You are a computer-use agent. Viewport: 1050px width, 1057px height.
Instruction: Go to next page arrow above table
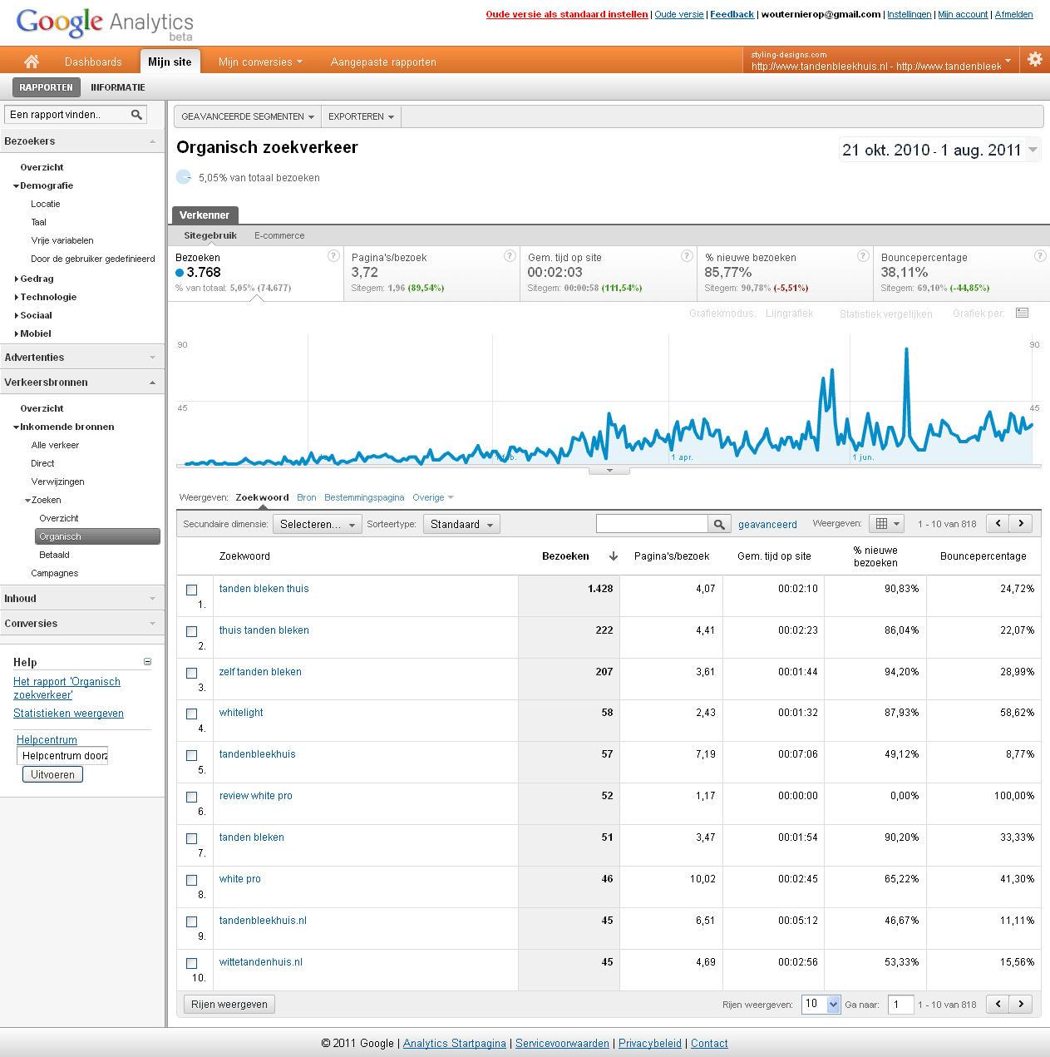[1021, 524]
